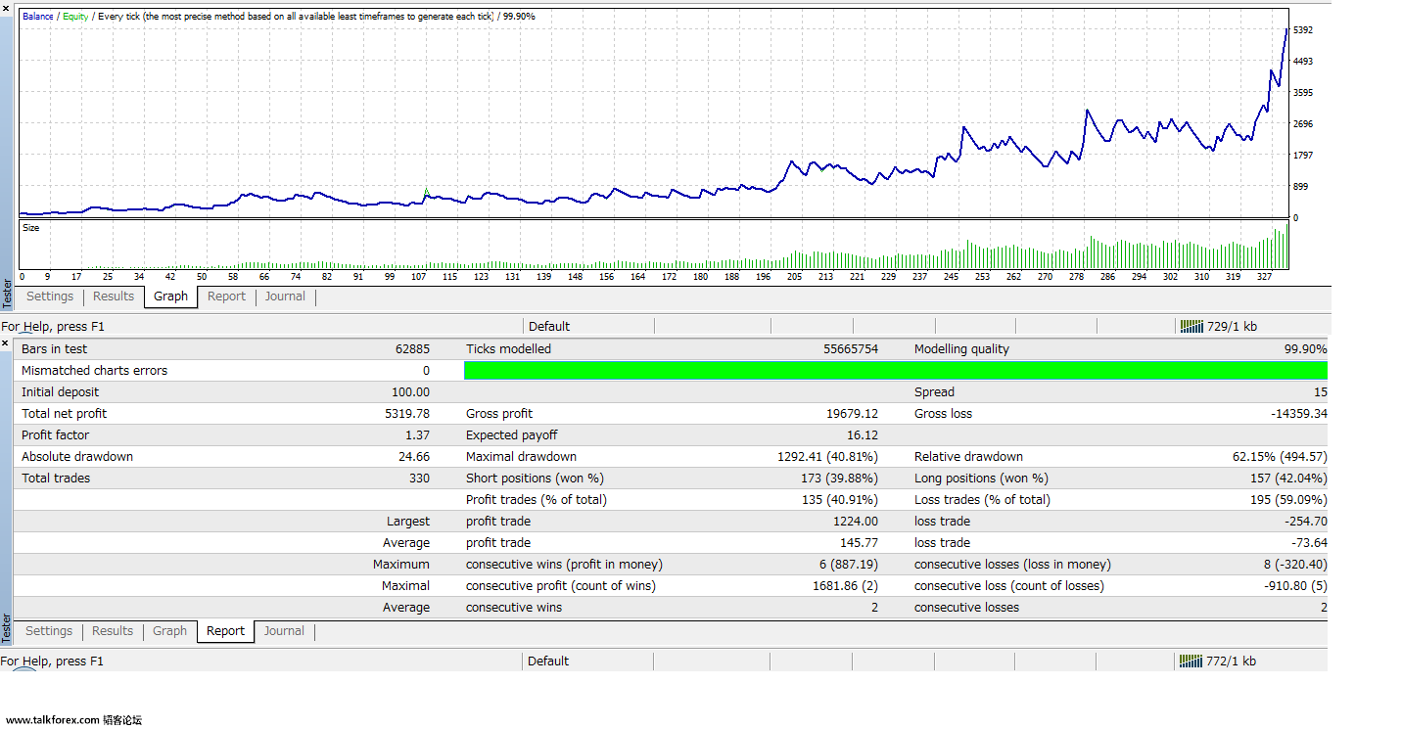
Task: Select the active Graph tab above the report
Action: point(170,297)
